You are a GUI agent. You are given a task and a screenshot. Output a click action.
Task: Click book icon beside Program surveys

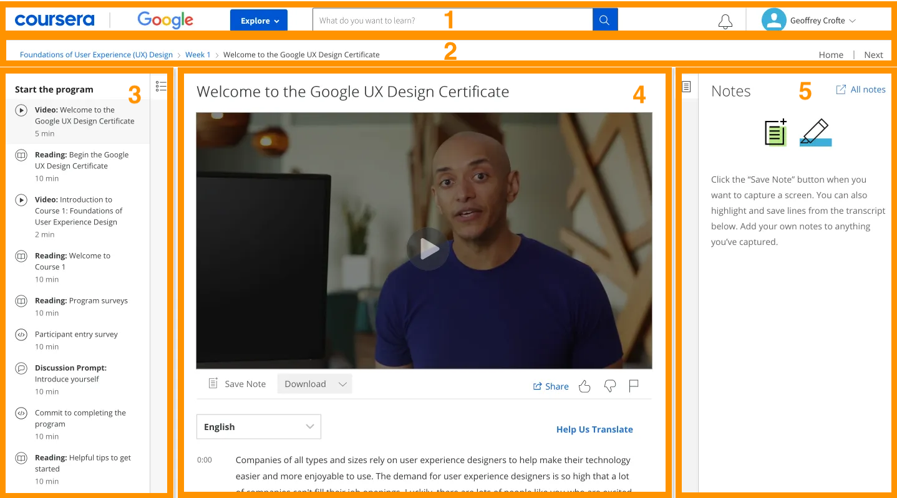tap(21, 301)
